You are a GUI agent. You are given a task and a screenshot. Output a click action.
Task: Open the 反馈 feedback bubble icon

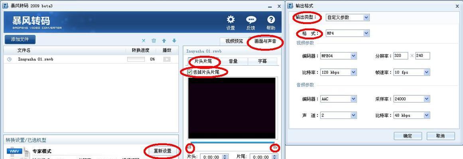(251, 20)
